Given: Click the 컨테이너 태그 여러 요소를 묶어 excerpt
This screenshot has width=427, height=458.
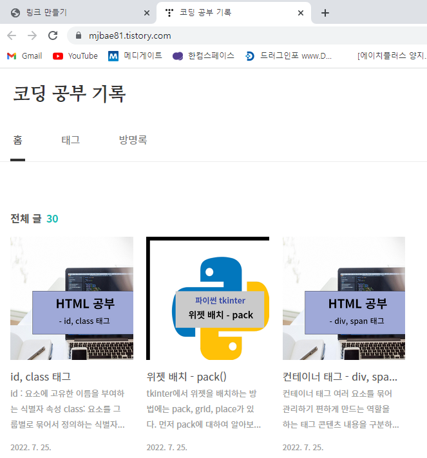Looking at the screenshot, I should 341,409.
